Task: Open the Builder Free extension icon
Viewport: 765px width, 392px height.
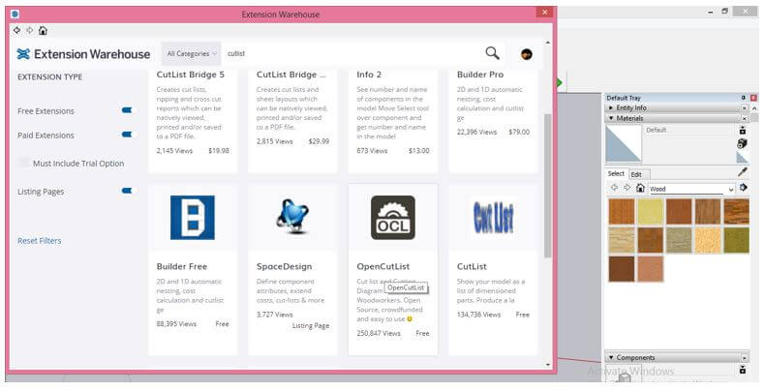Action: [193, 218]
